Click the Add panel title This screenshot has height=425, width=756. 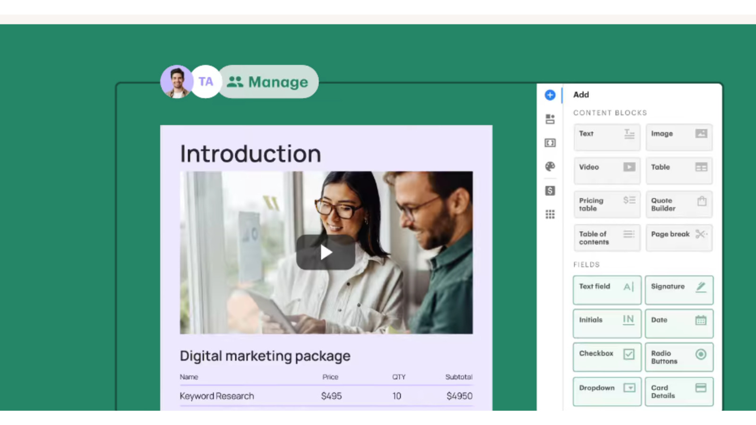(x=581, y=94)
